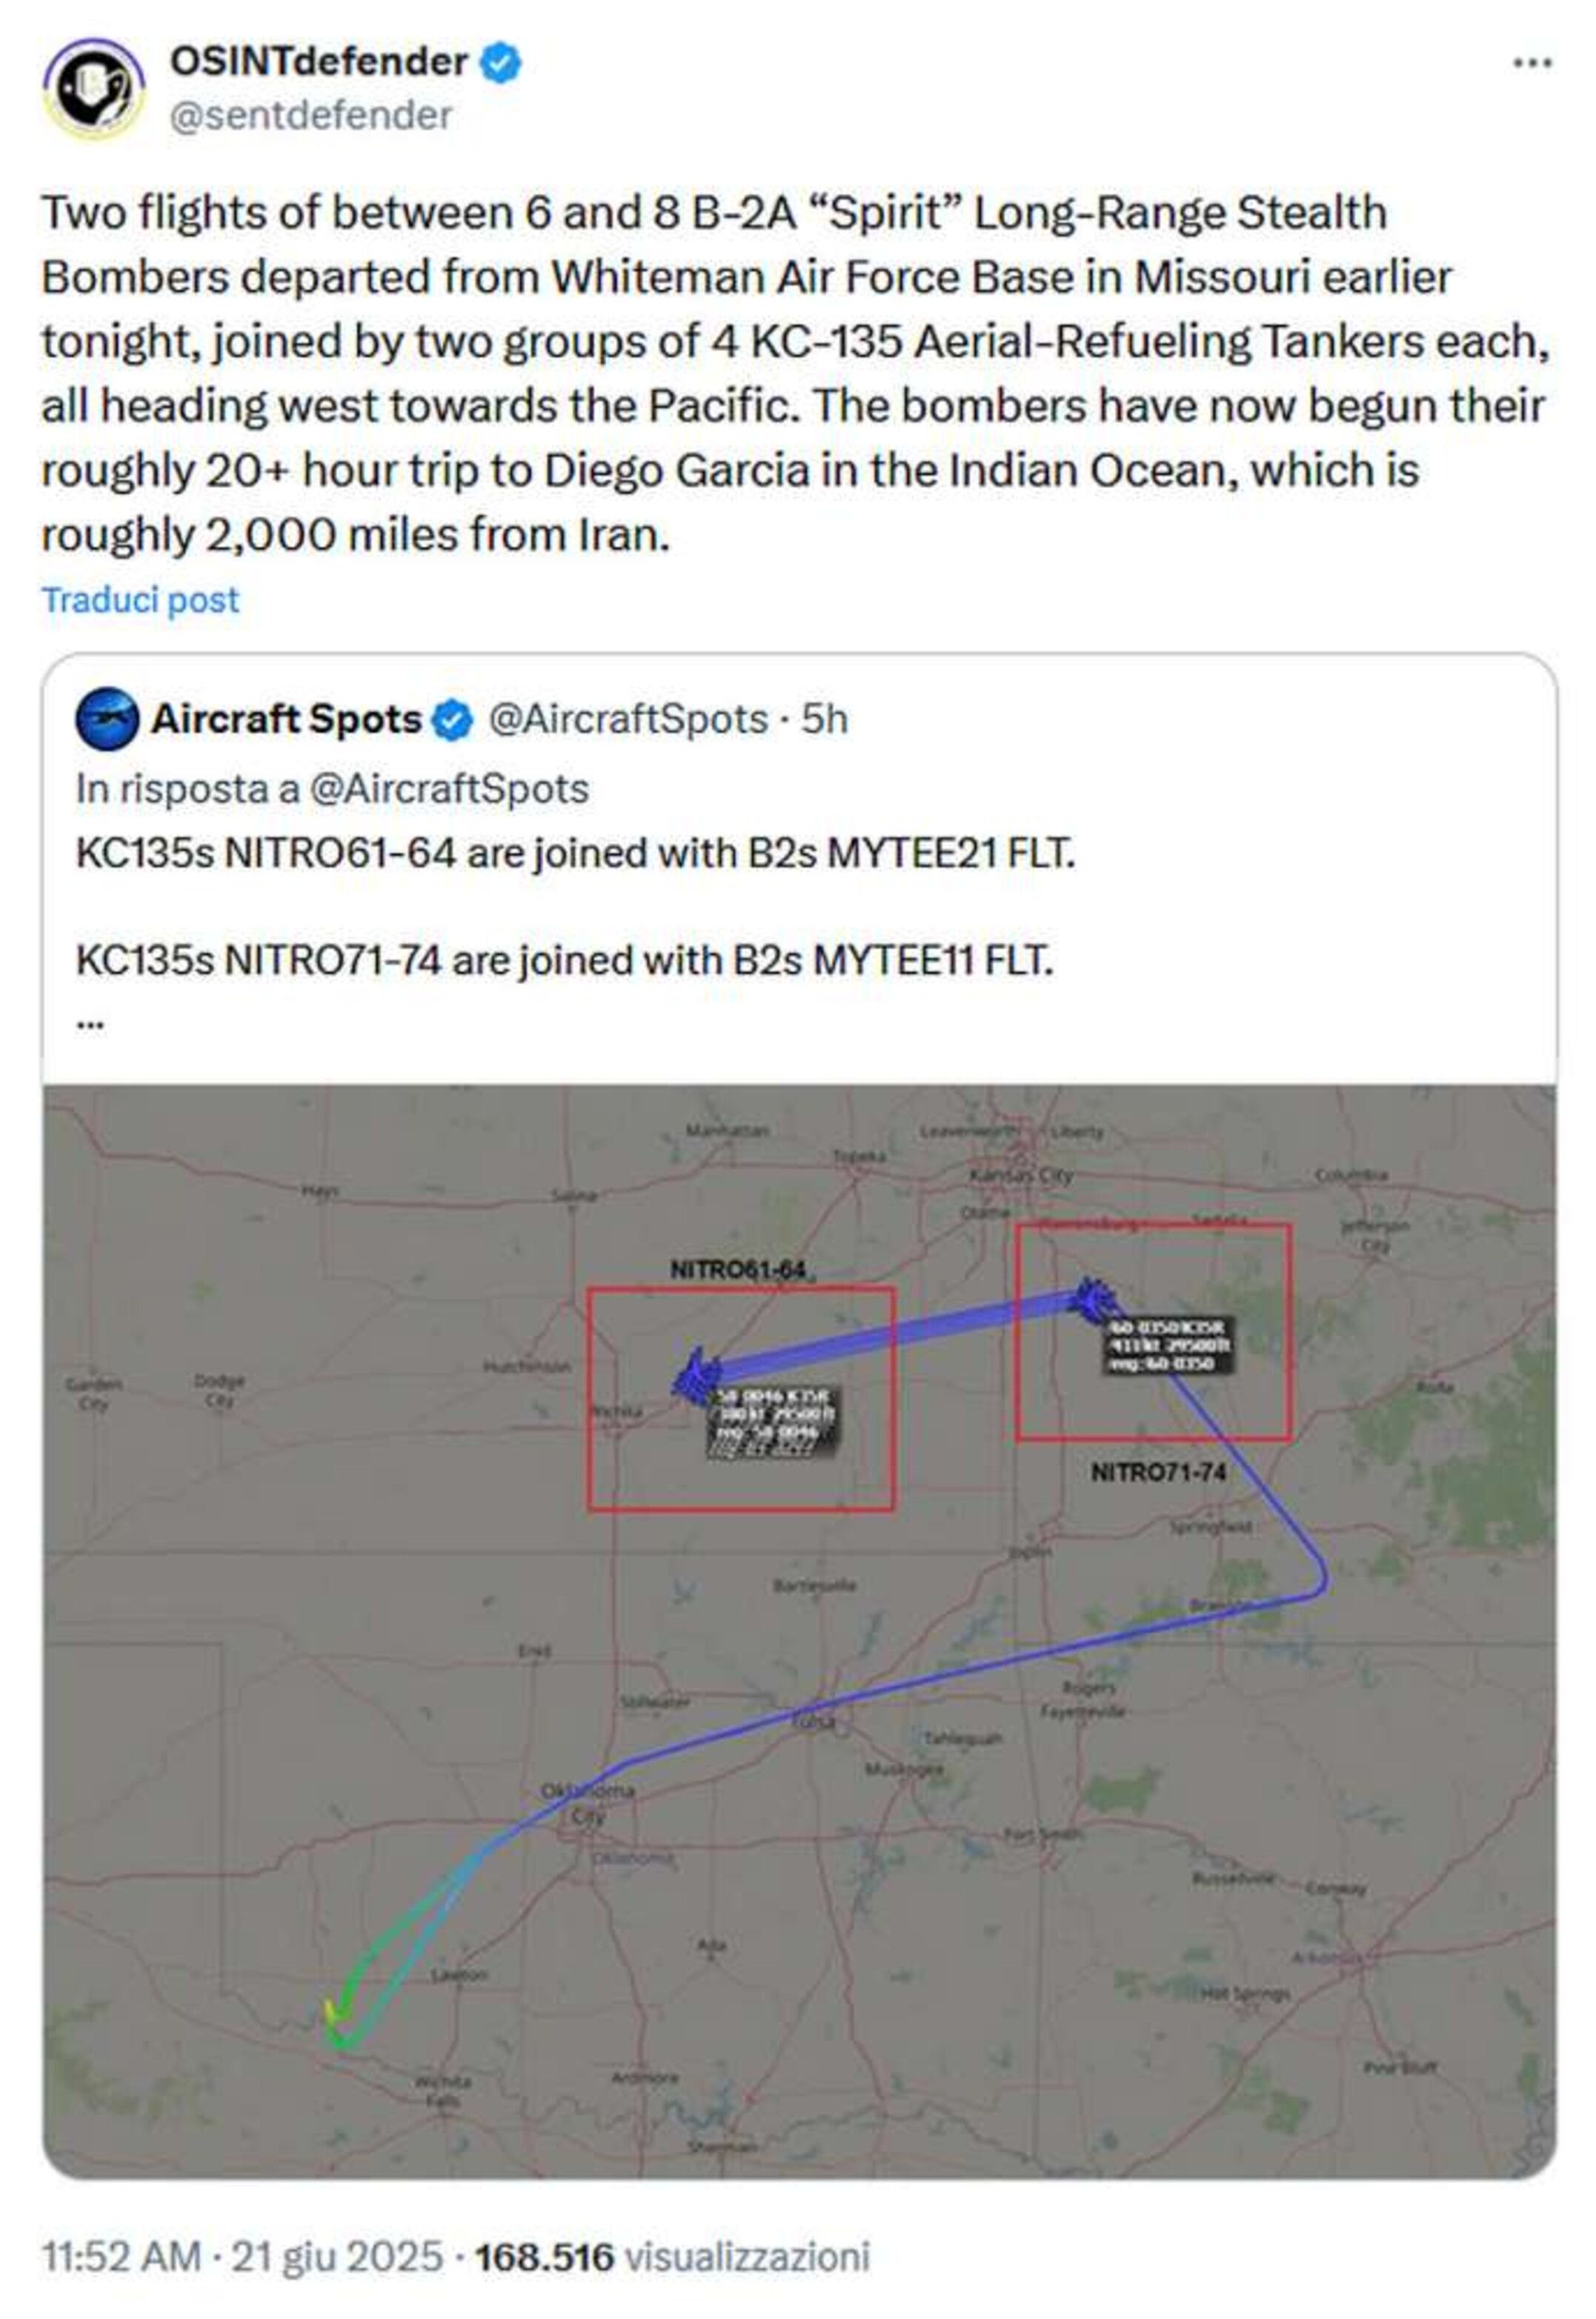Click the aircraft cluster icon near Wichita

(696, 1374)
